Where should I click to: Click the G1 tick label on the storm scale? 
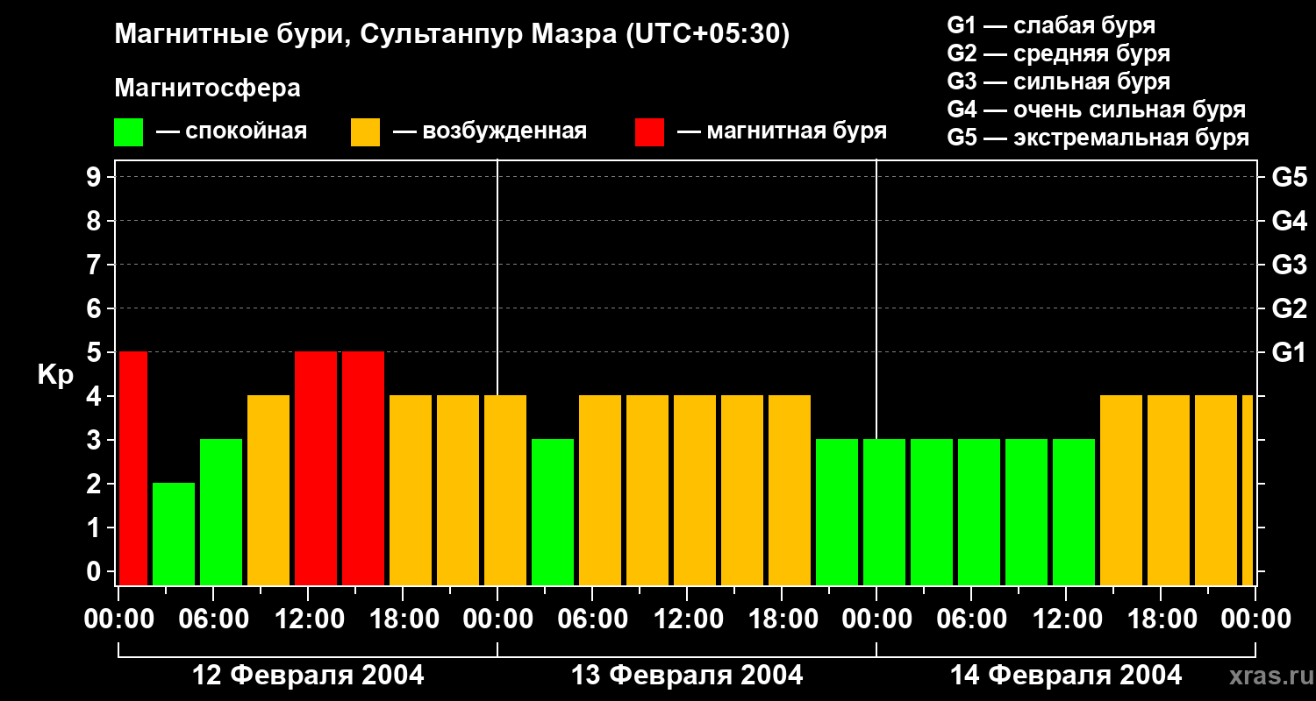click(x=1289, y=352)
